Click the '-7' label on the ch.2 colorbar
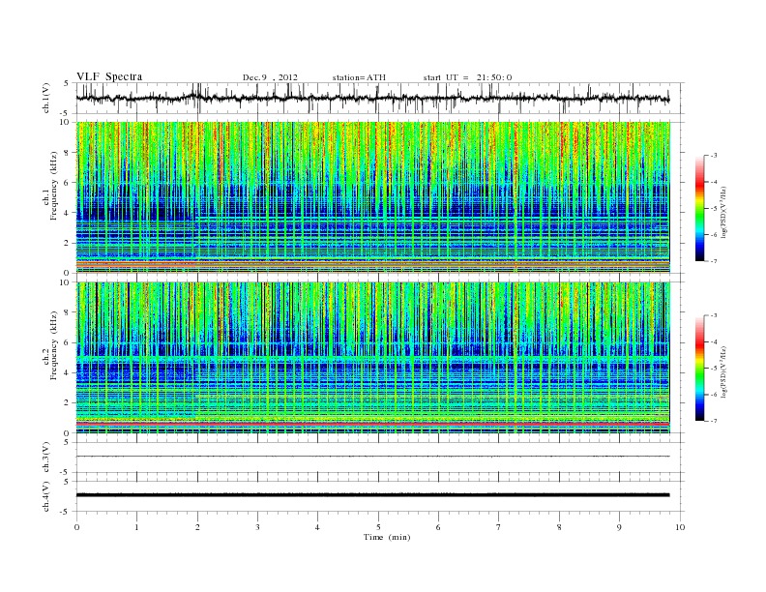 pos(713,421)
